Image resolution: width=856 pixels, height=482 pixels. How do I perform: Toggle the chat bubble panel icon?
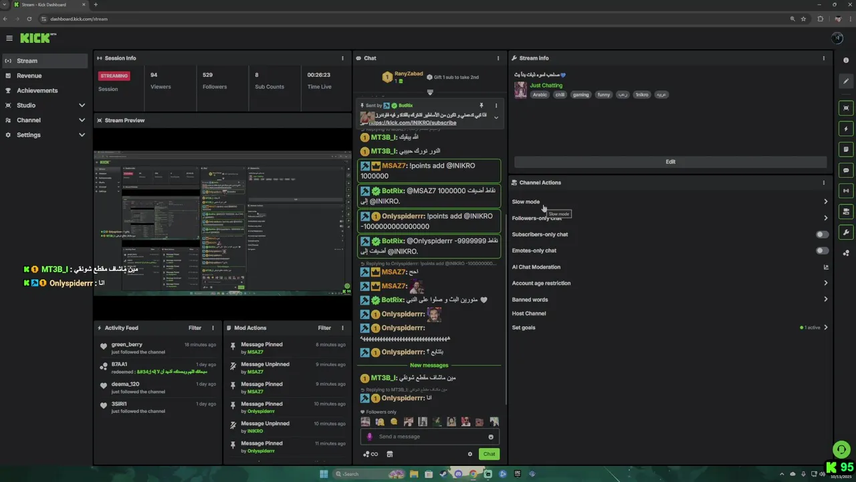[846, 170]
